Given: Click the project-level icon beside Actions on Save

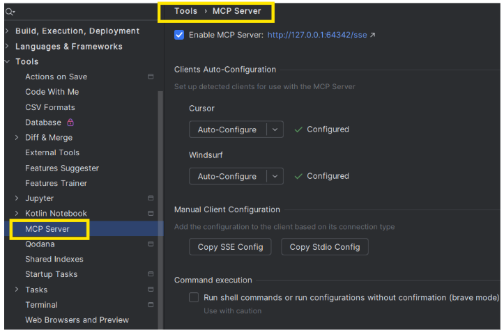Looking at the screenshot, I should [x=151, y=77].
